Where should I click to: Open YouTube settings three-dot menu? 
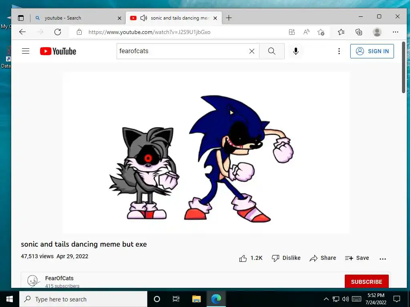pyautogui.click(x=339, y=51)
